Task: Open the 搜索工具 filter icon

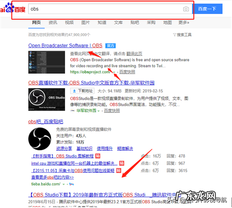Action: [175, 35]
